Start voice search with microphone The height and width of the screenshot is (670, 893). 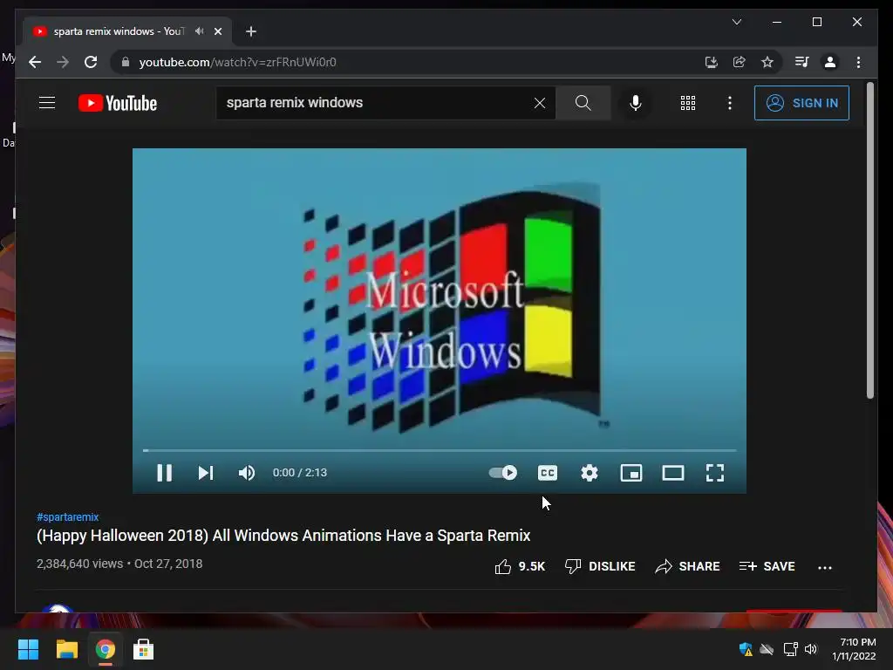click(636, 103)
